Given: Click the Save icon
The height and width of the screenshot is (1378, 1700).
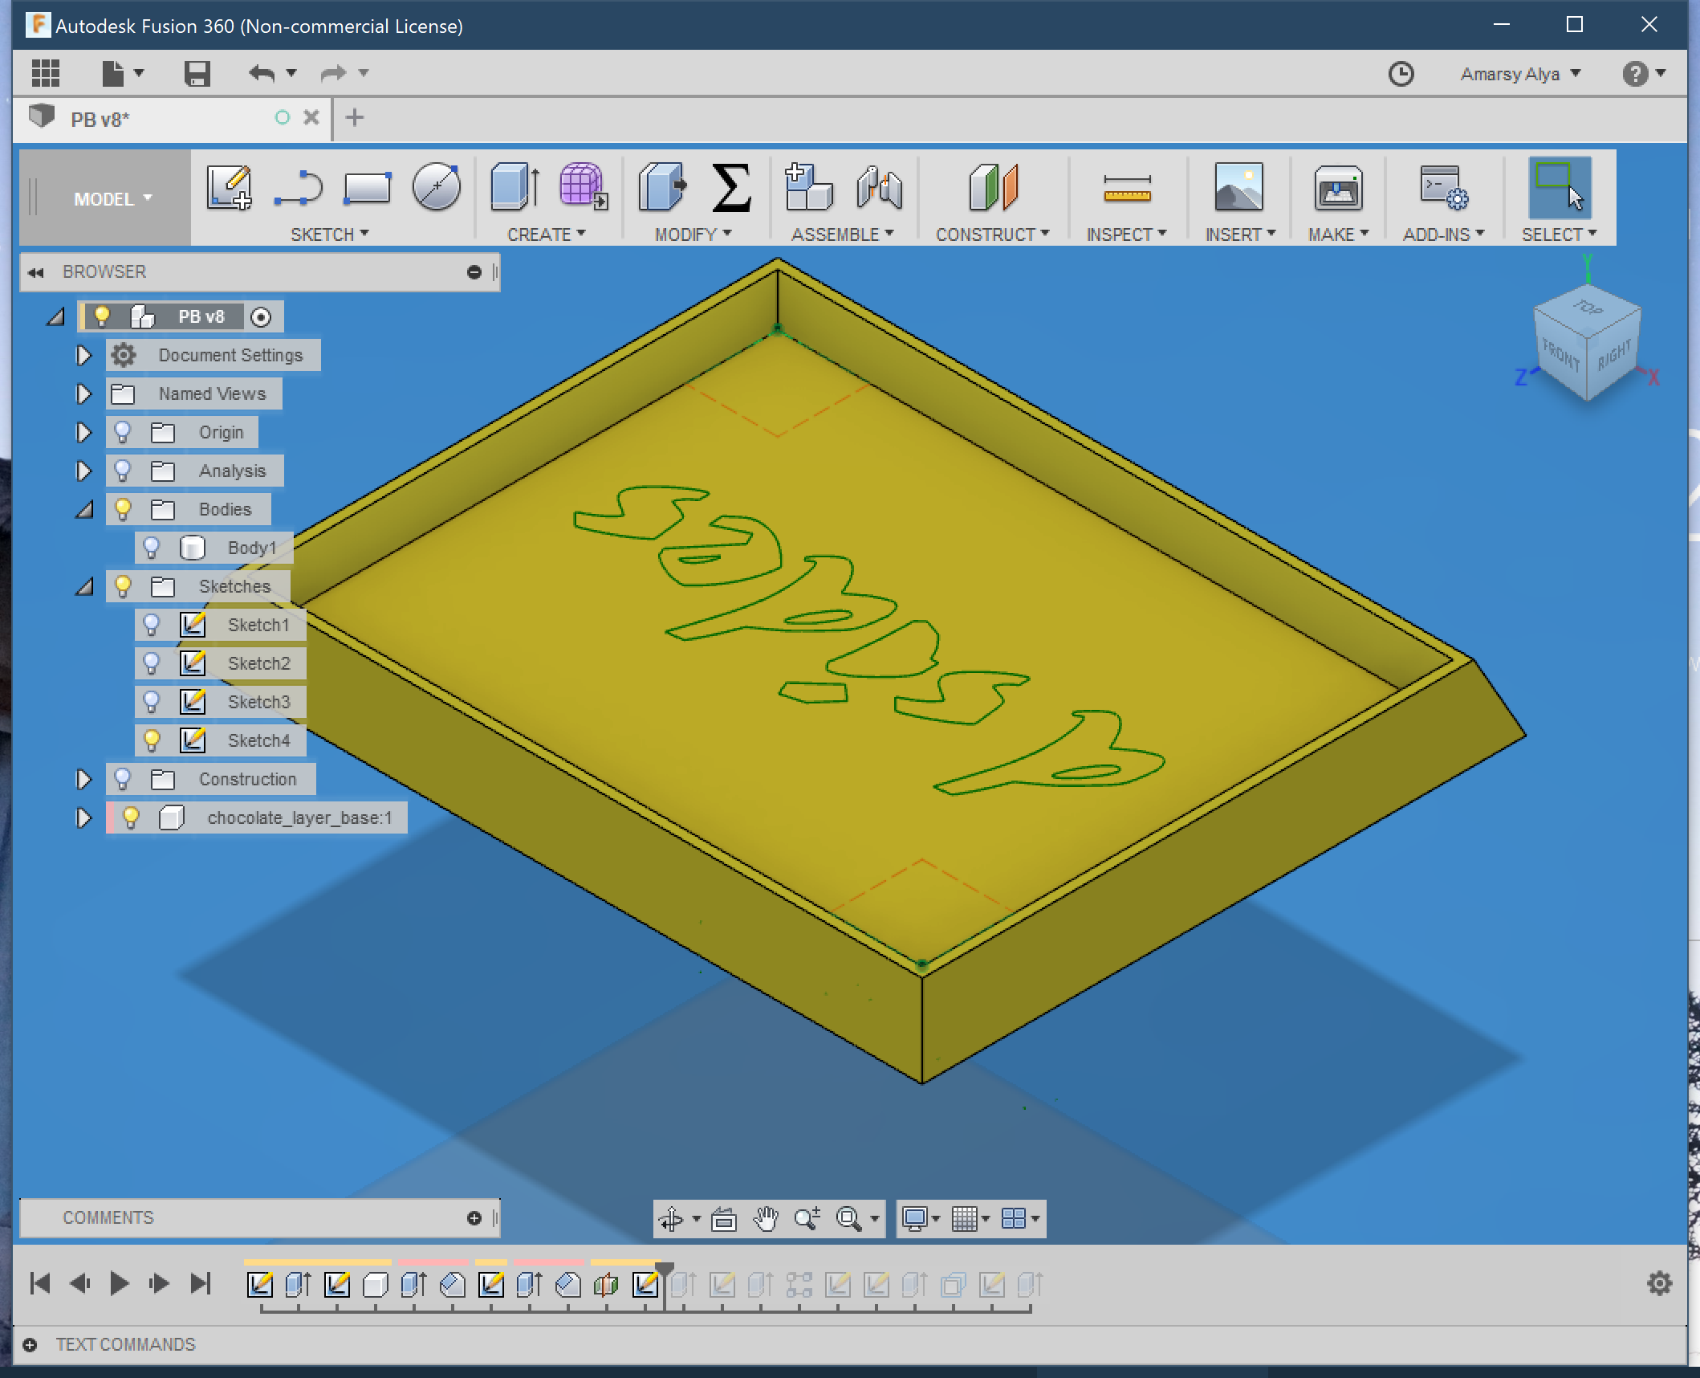Looking at the screenshot, I should pyautogui.click(x=197, y=73).
